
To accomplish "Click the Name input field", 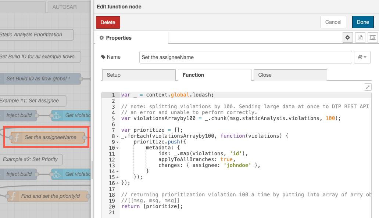I will 246,57.
